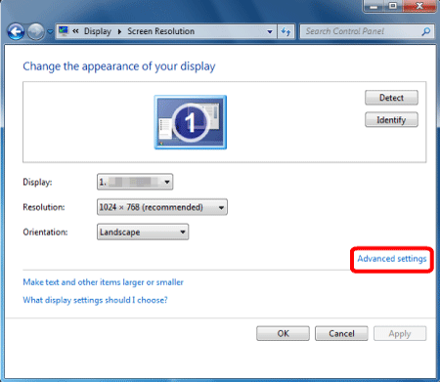Viewport: 440px width, 382px height.
Task: Open Make text and other items larger link
Action: tap(103, 282)
